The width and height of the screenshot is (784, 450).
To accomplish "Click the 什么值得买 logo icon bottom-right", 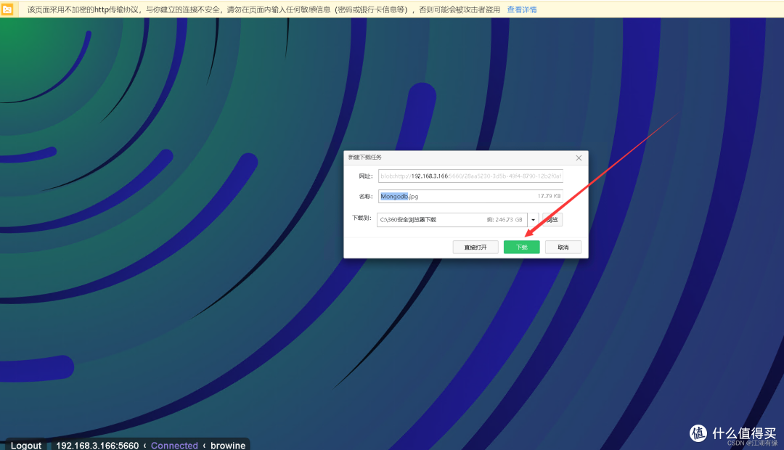I will [x=698, y=433].
